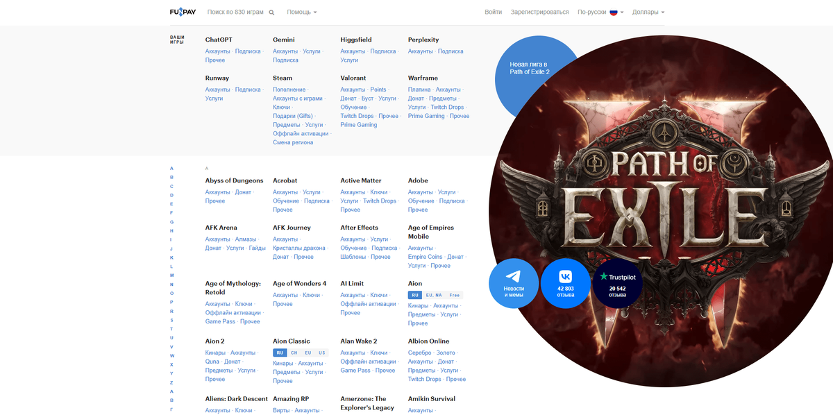Screen dimensions: 833x415
Task: Open the Steam heading
Action: tap(283, 78)
